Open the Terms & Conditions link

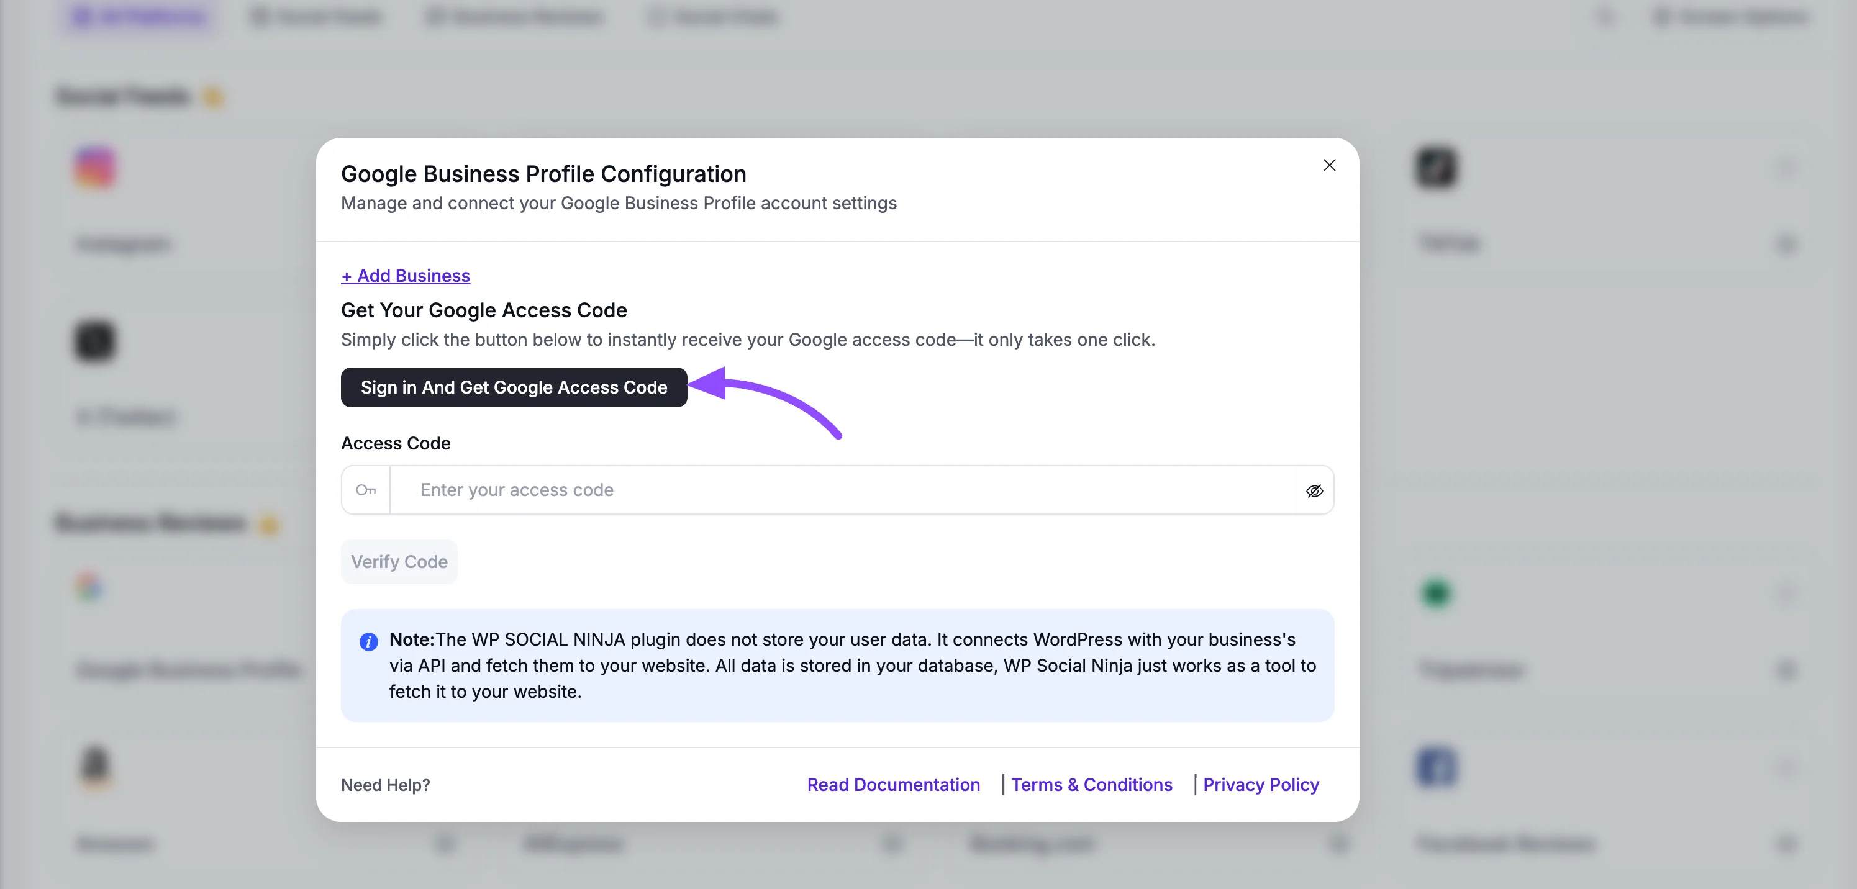tap(1091, 785)
